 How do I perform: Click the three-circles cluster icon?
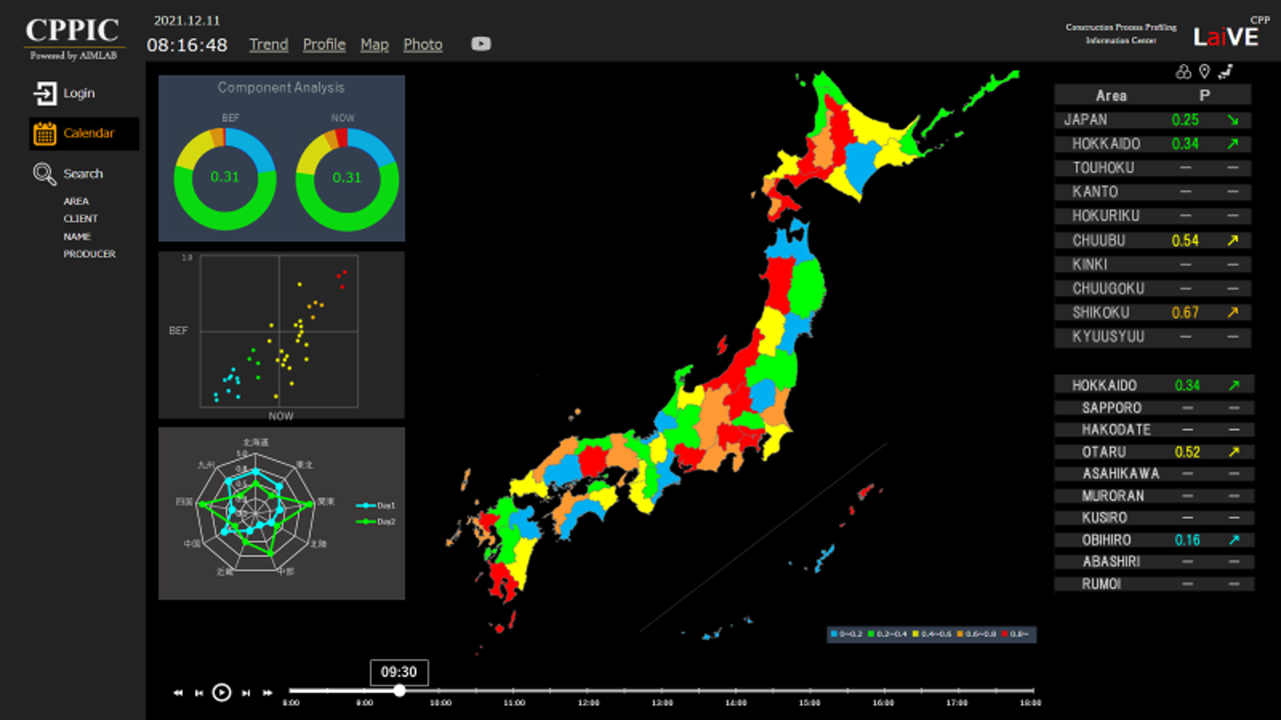[1183, 72]
